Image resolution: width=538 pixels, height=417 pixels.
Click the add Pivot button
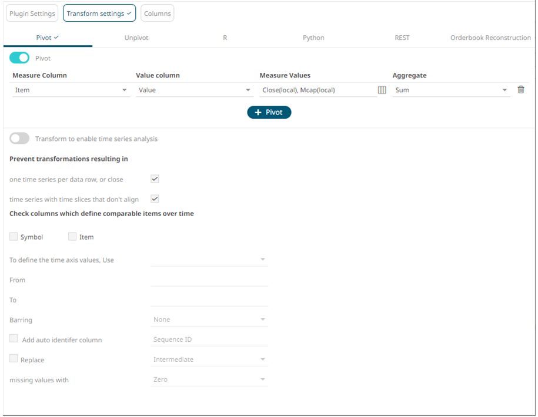[x=269, y=112]
